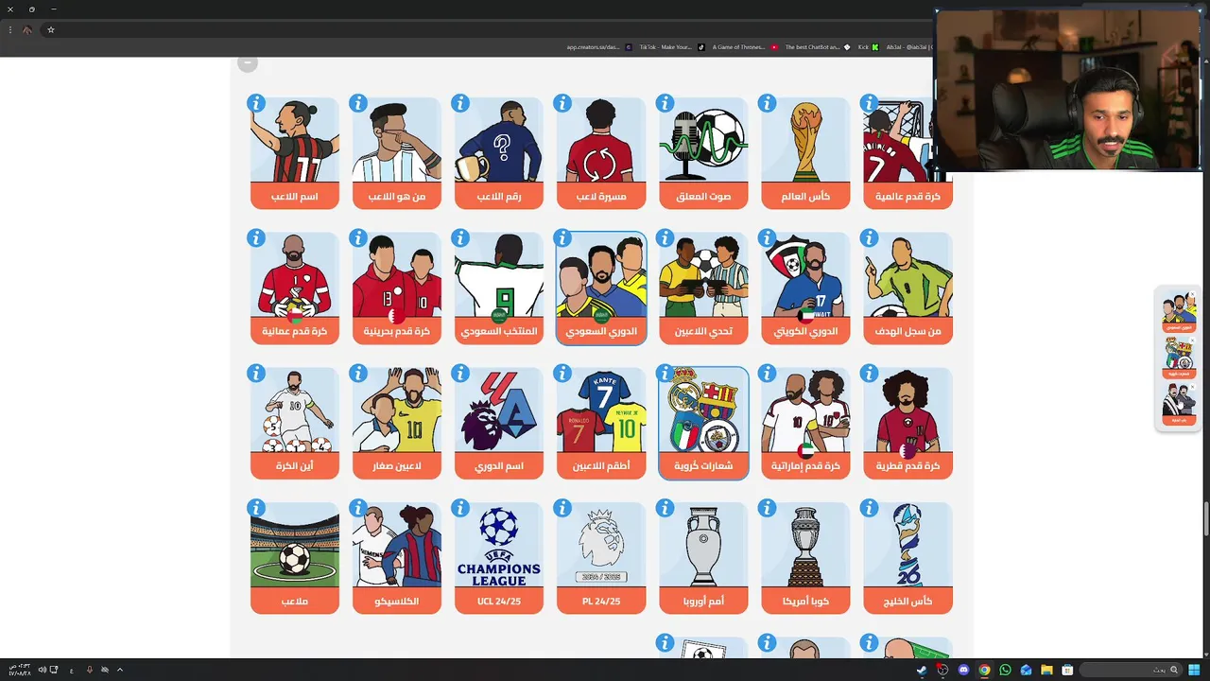Click info icon of UCL 24/25 card
Image resolution: width=1210 pixels, height=681 pixels.
[460, 509]
